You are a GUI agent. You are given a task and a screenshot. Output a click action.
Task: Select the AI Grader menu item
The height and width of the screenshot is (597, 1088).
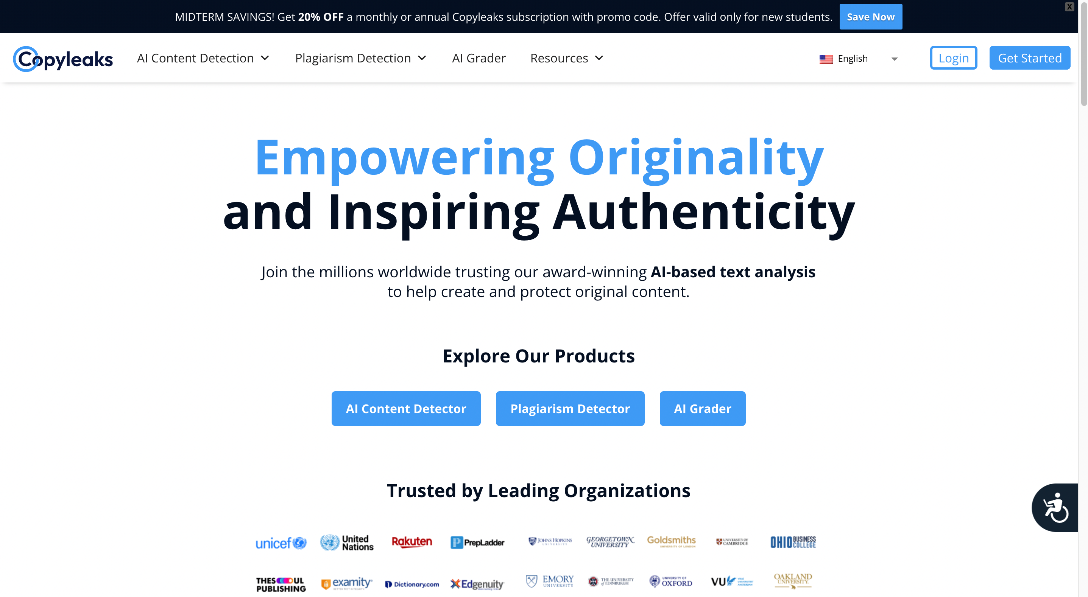click(x=479, y=58)
